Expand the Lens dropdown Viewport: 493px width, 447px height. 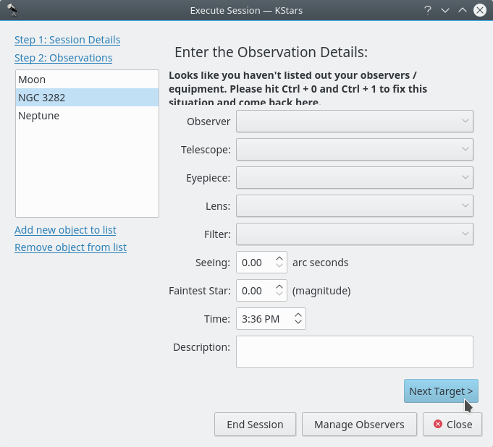point(355,206)
